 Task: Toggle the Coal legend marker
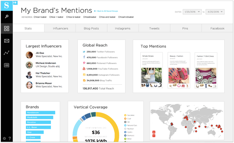coord(125,119)
